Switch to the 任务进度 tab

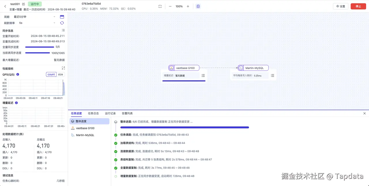76,113
